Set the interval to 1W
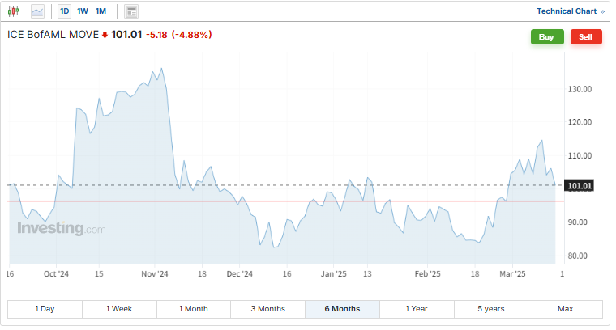 pyautogui.click(x=83, y=11)
